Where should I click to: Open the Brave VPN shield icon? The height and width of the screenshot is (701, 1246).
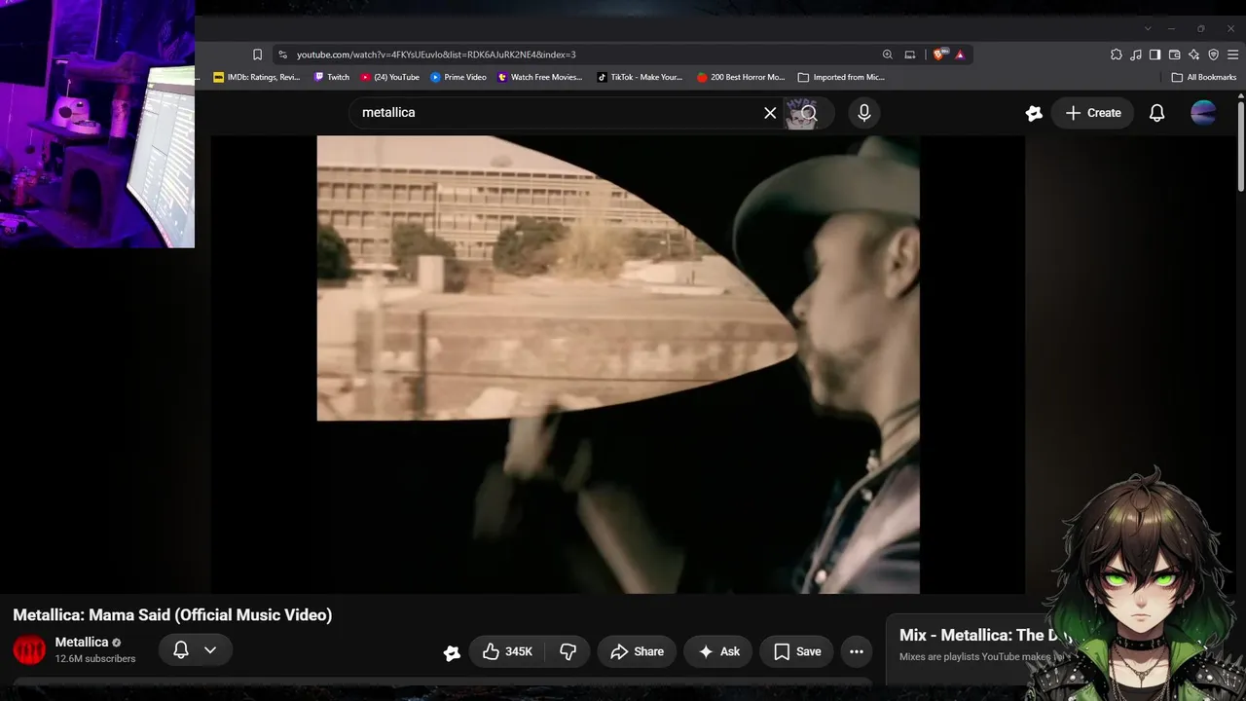pos(1213,55)
